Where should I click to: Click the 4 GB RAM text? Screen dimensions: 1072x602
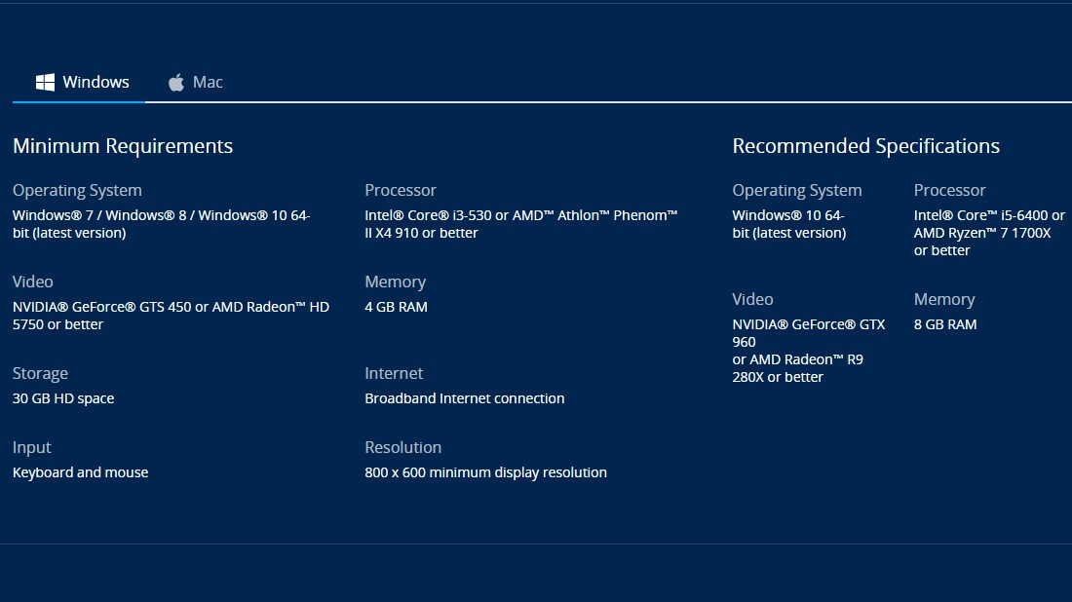tap(396, 307)
